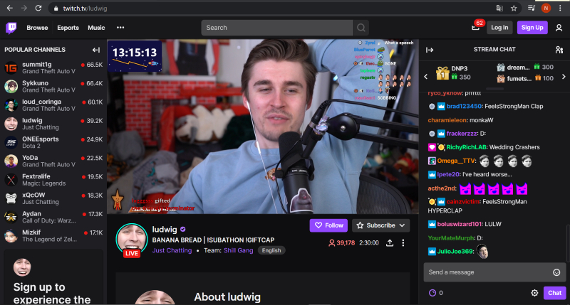Click the Log In button
Image resolution: width=570 pixels, height=305 pixels.
499,28
